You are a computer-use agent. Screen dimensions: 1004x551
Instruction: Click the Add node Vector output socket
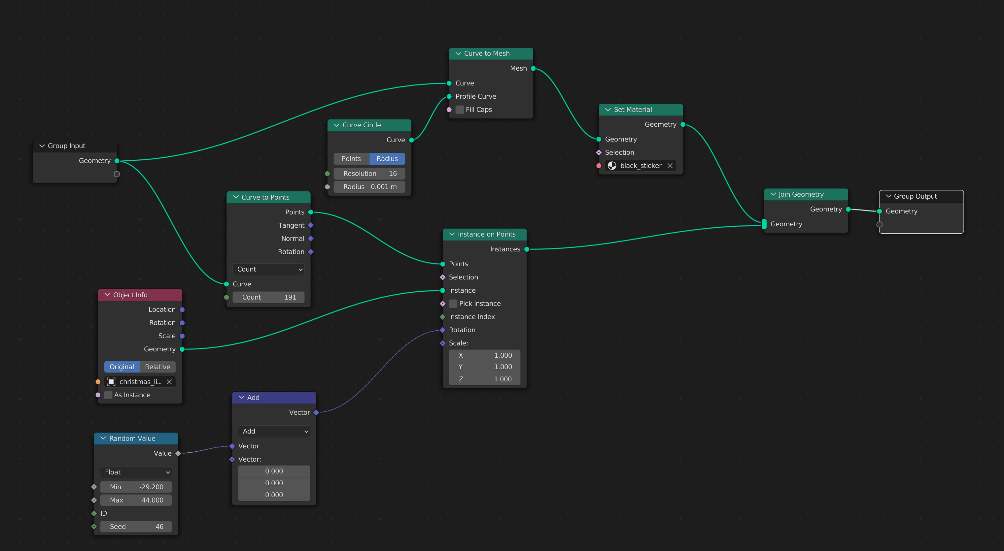point(316,412)
